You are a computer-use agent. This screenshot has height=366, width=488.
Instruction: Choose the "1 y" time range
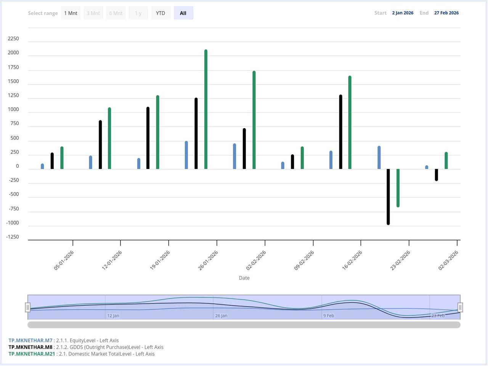click(138, 13)
